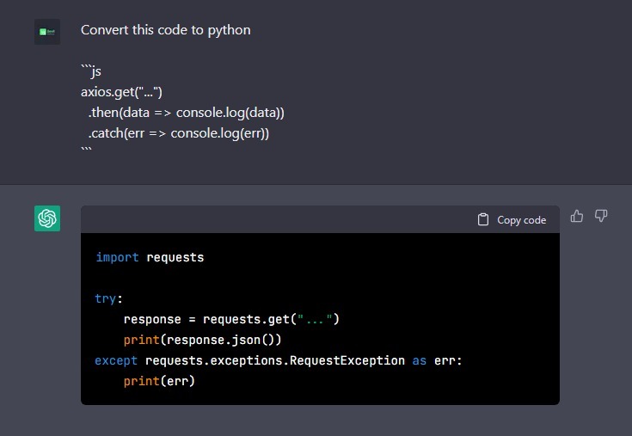Click the blue 'as' keyword in the except line
The height and width of the screenshot is (436, 632).
pyautogui.click(x=420, y=360)
